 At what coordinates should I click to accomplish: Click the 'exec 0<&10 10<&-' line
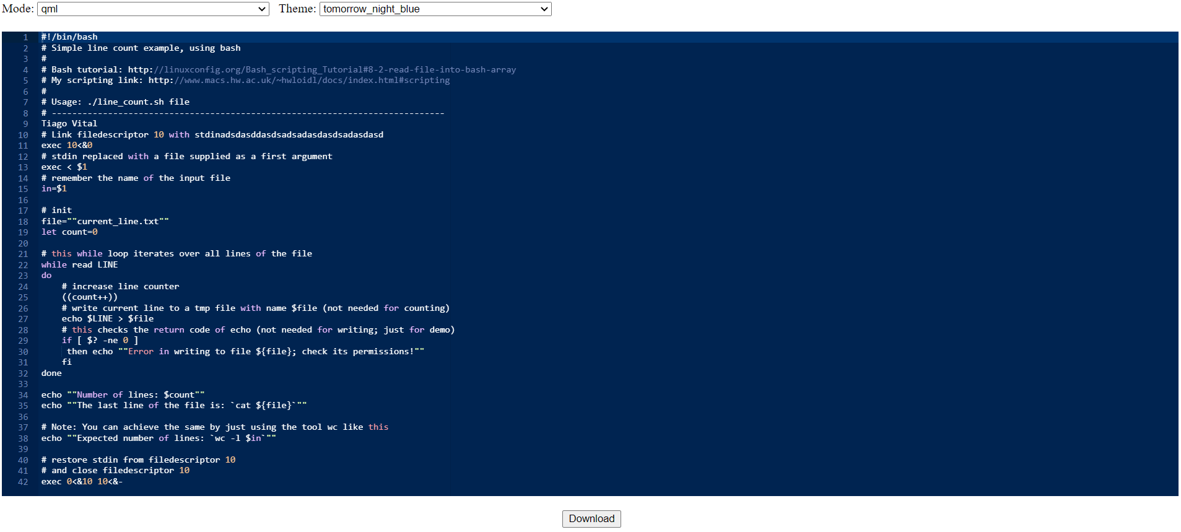[82, 481]
